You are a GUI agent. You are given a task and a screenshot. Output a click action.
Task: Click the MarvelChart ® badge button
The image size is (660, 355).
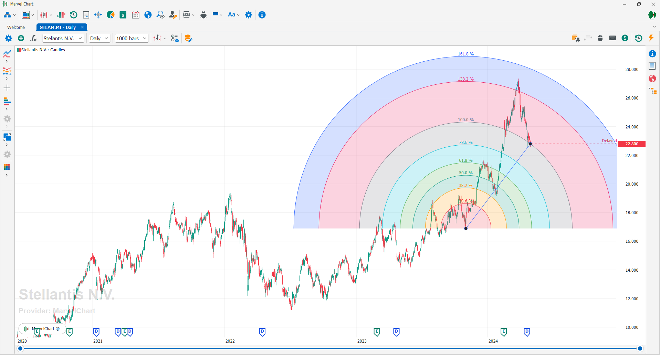[42, 329]
